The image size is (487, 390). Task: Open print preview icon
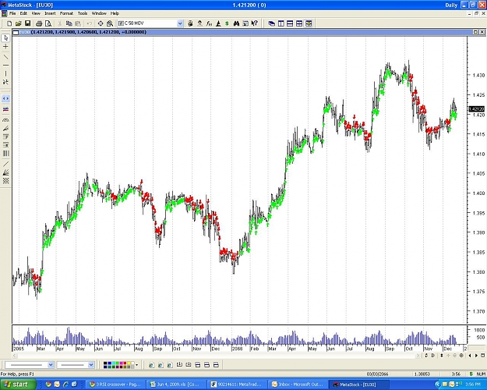coord(48,23)
